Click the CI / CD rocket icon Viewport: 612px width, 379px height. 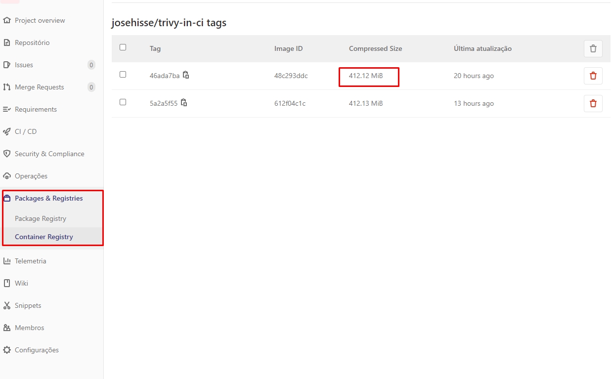7,132
